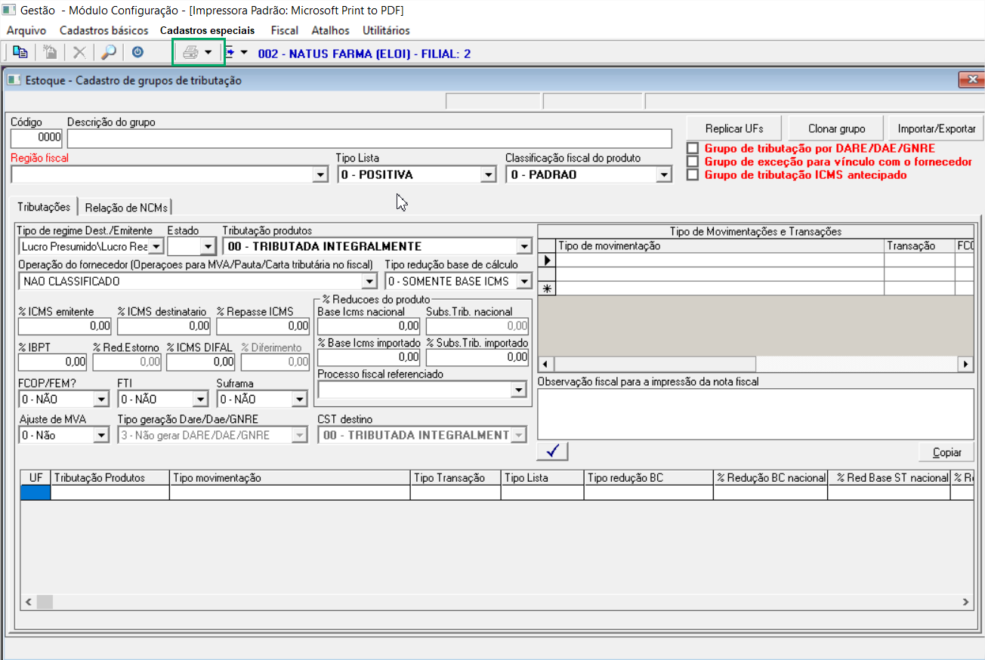Open the FCOP/FEM? dropdown

click(x=102, y=399)
